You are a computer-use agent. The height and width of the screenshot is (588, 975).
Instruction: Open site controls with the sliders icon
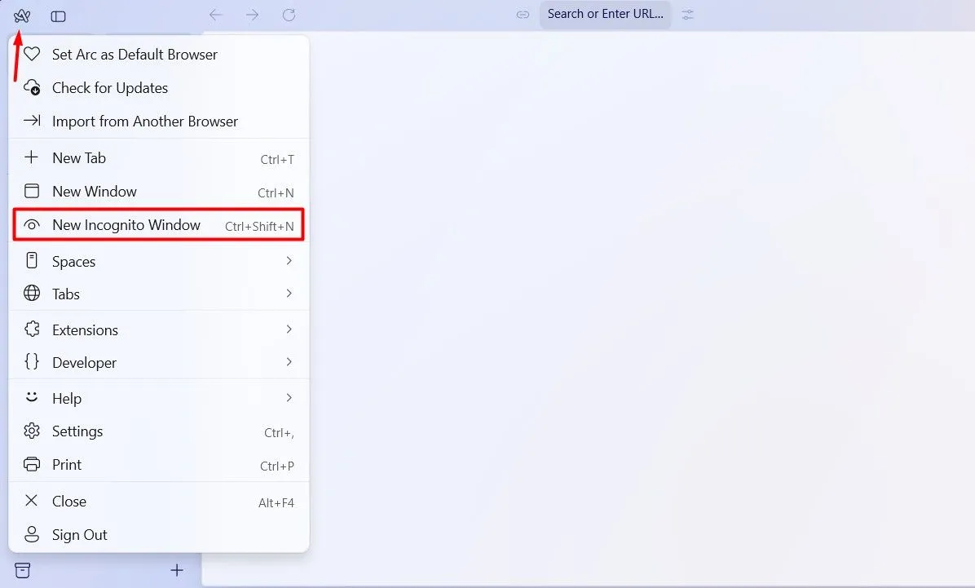[x=687, y=15]
